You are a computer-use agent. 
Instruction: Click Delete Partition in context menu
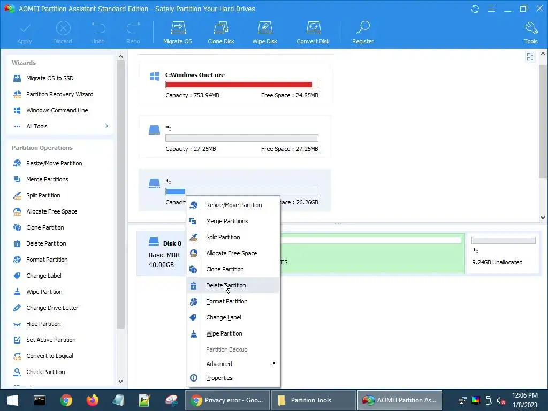tap(233, 286)
